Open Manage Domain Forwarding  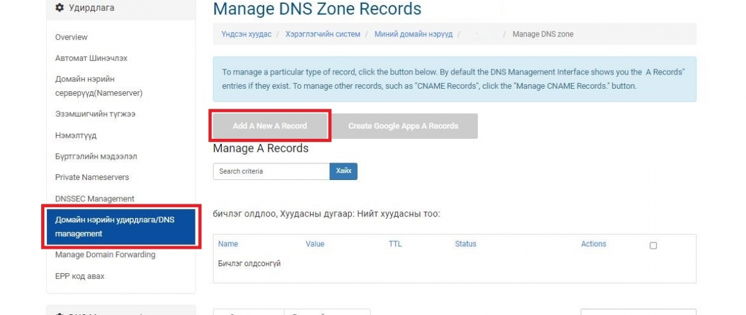point(105,255)
